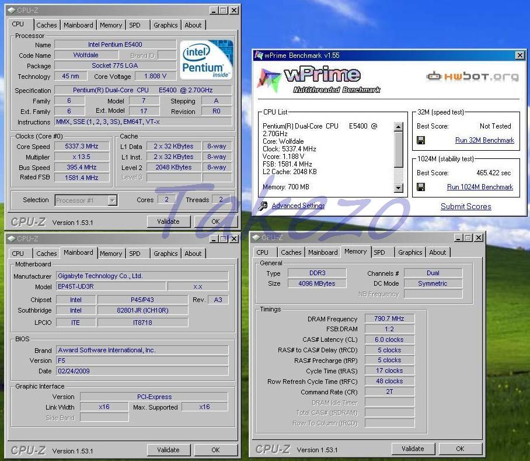This screenshot has height=461, width=530.
Task: Select SPD tab in top-left CPU-Z window
Action: point(135,25)
